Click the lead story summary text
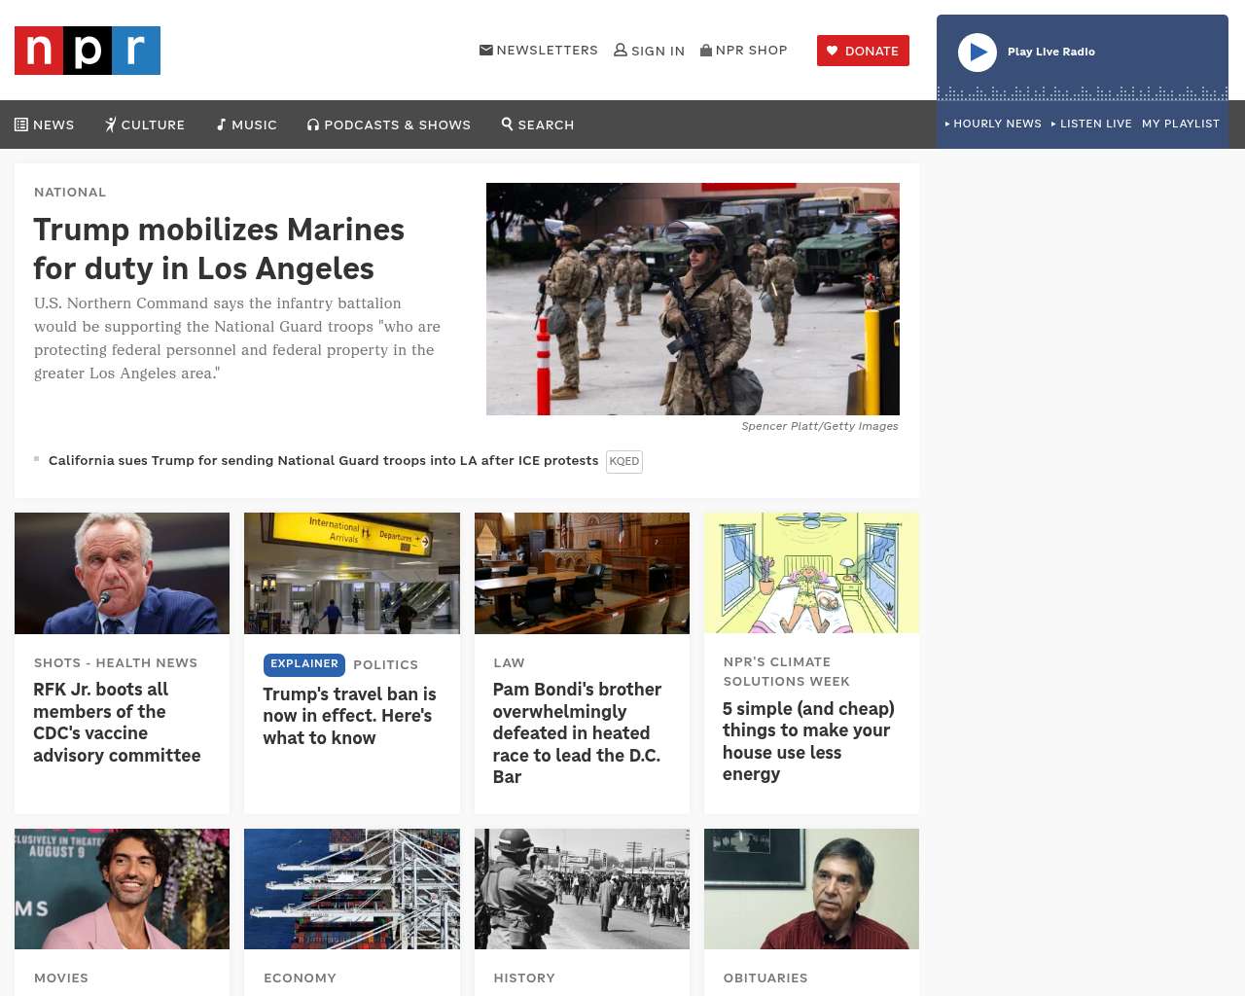 (x=237, y=338)
